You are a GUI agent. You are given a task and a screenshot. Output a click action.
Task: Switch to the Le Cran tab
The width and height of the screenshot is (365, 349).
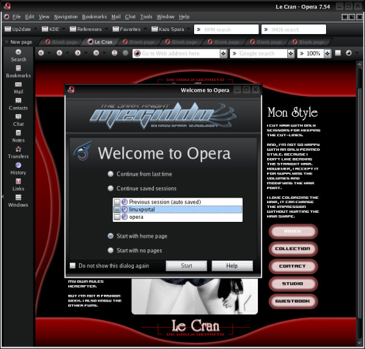tap(100, 42)
